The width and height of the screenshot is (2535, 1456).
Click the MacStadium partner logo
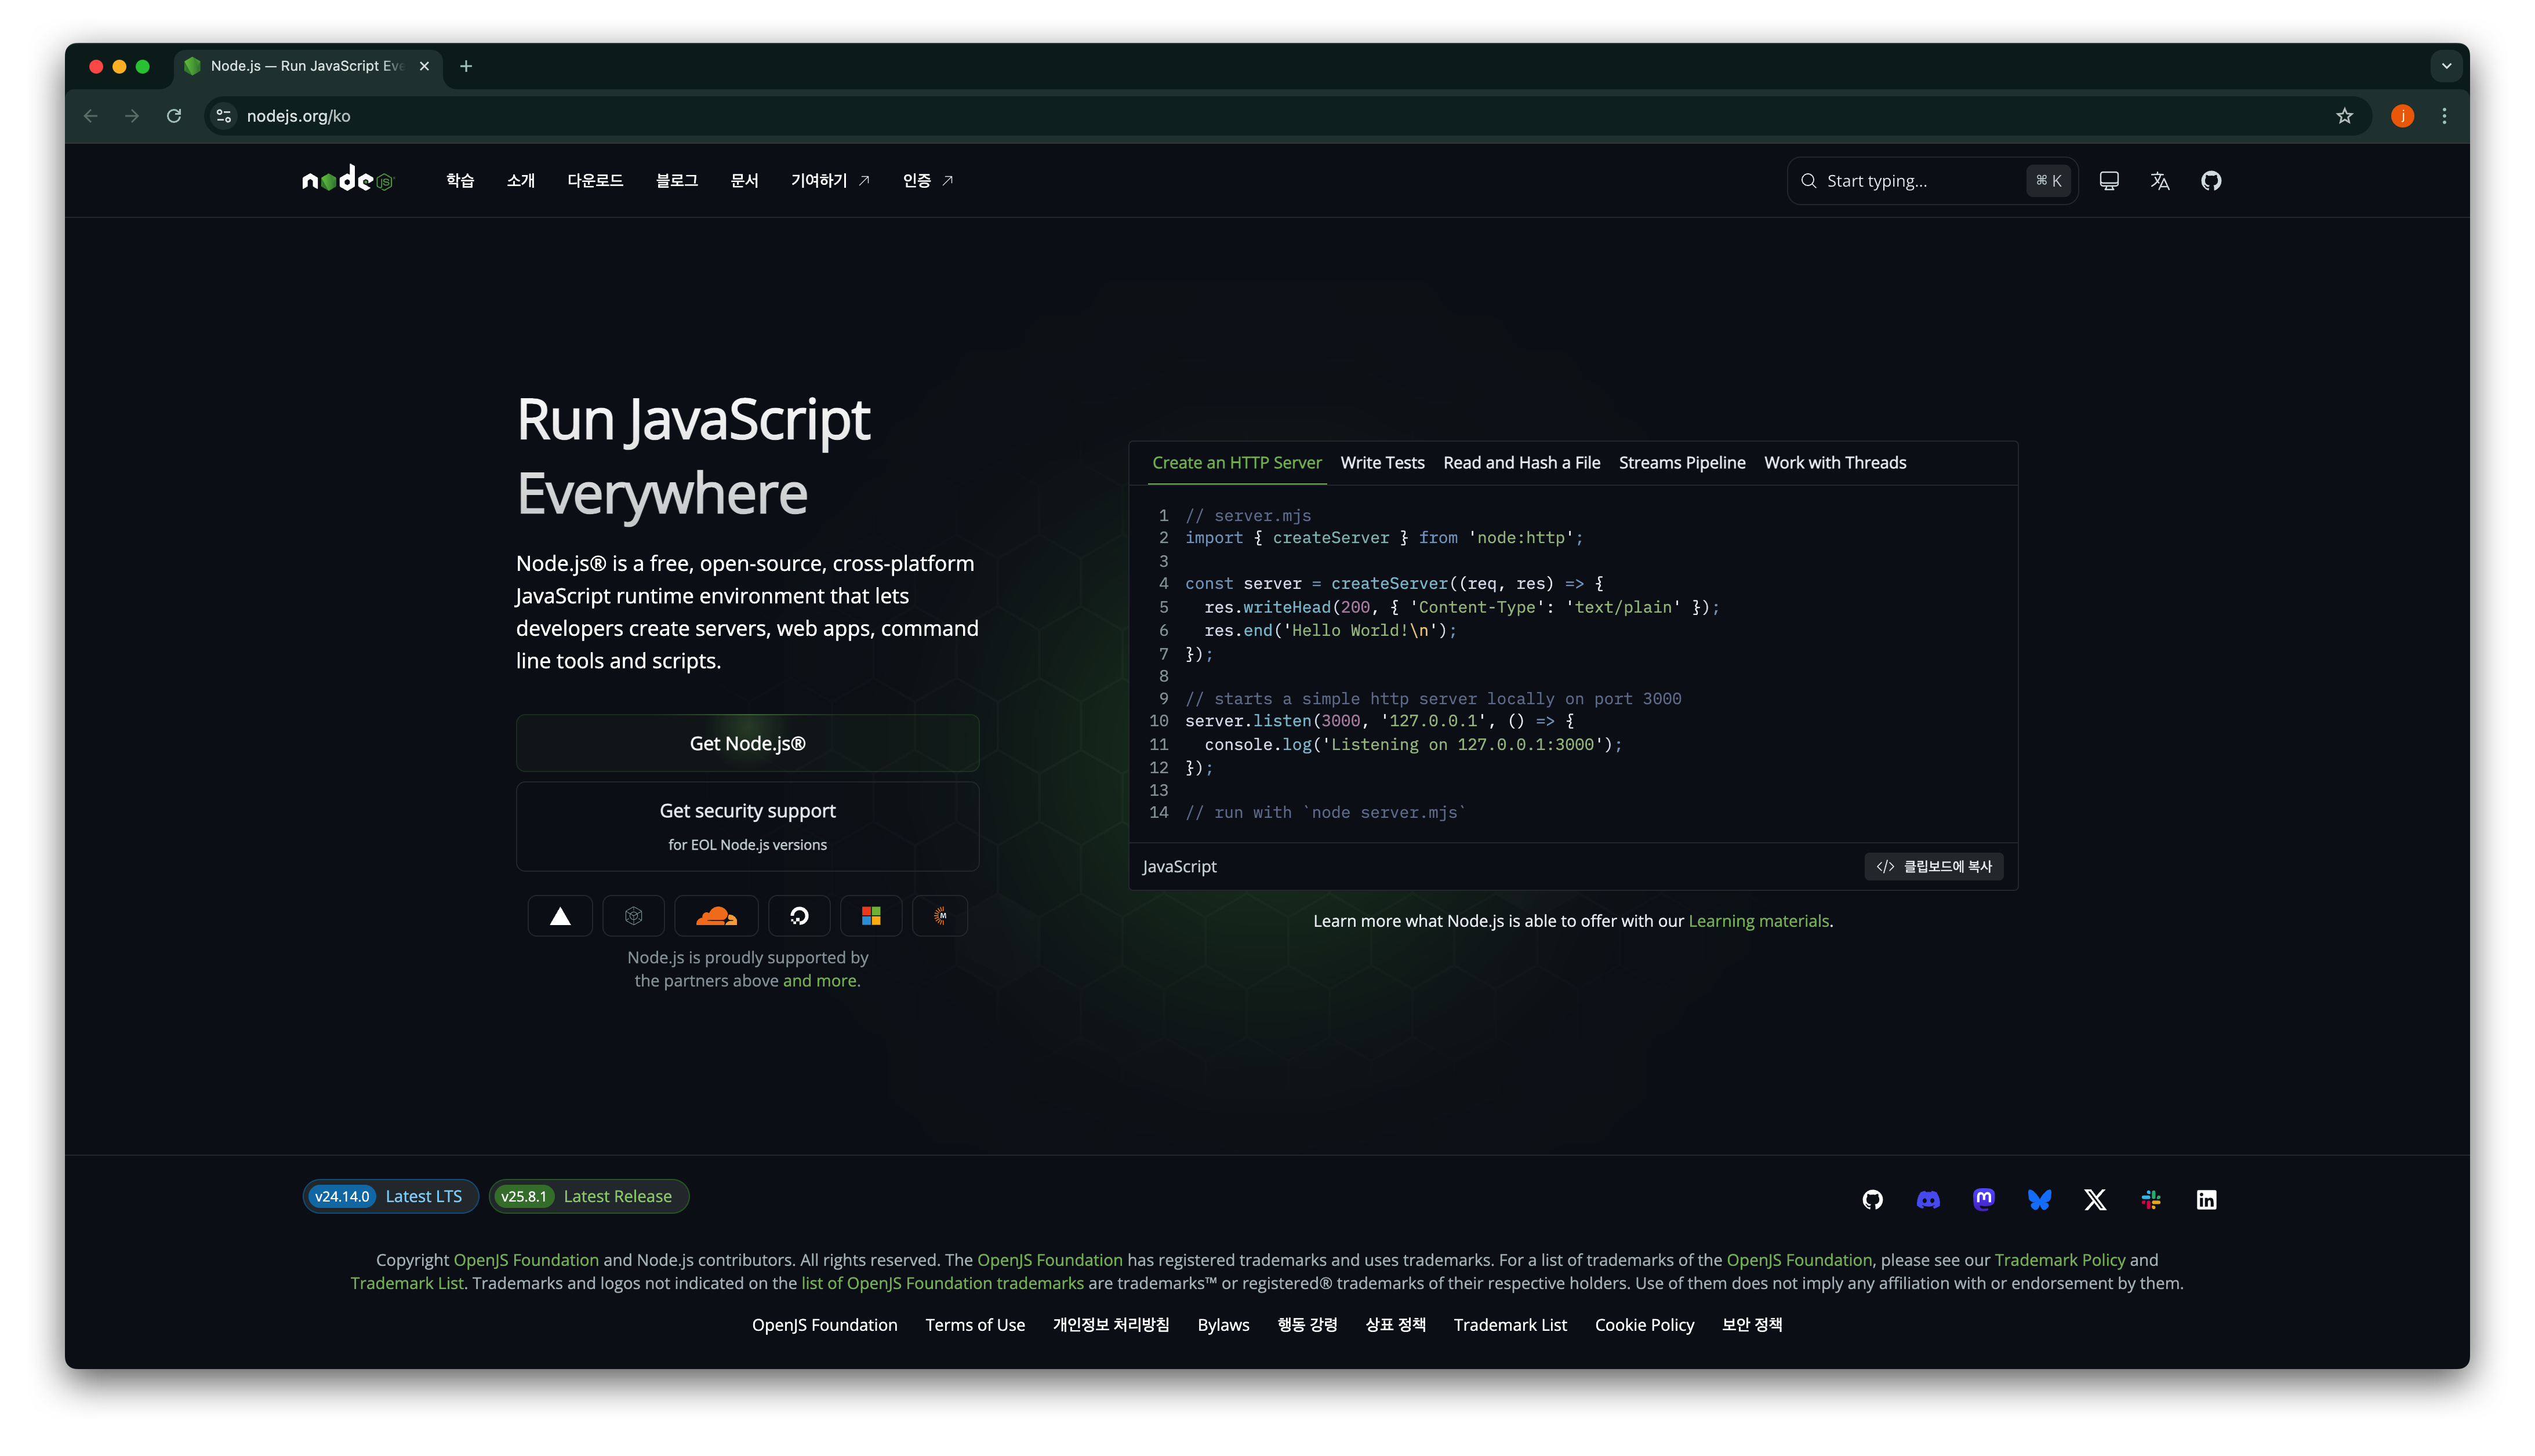[x=939, y=915]
